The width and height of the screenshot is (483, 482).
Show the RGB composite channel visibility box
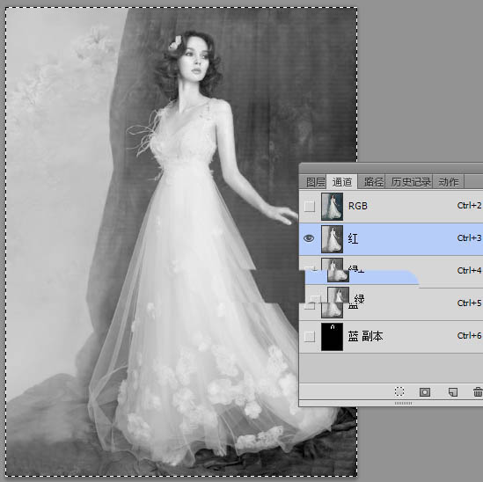point(310,206)
